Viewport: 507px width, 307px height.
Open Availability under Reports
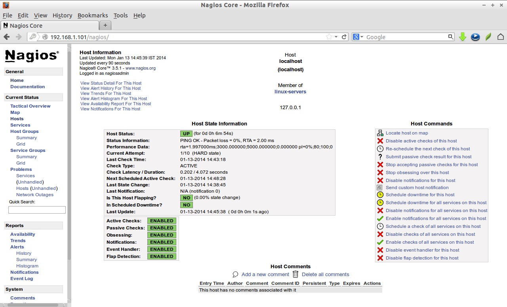point(23,234)
